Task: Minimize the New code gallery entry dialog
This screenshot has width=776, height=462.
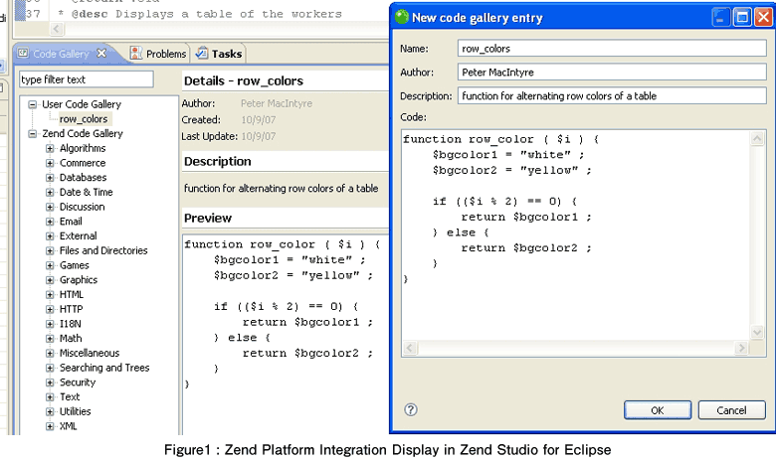Action: tap(721, 17)
